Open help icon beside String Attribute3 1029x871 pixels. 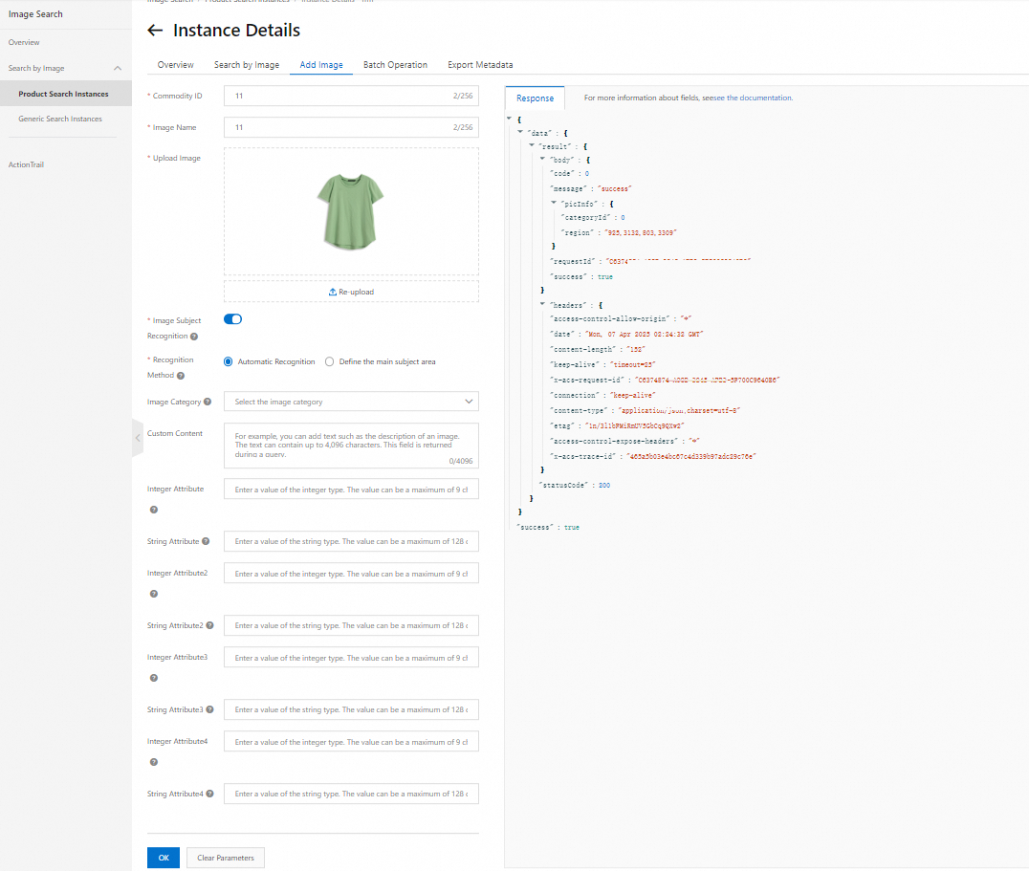(210, 709)
